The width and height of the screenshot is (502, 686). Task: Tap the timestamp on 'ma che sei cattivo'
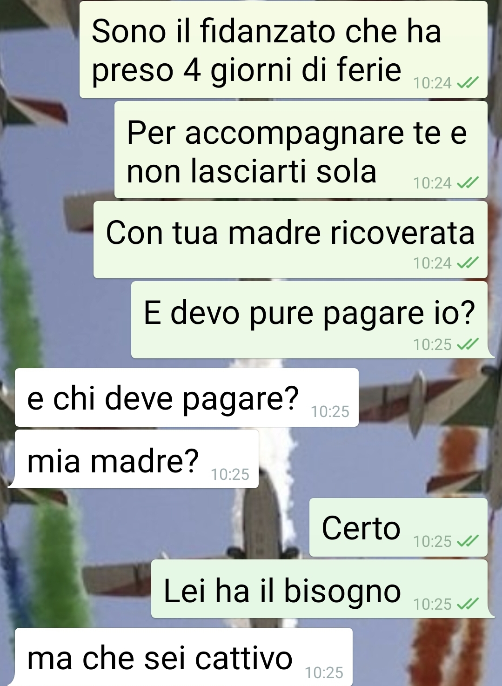324,673
